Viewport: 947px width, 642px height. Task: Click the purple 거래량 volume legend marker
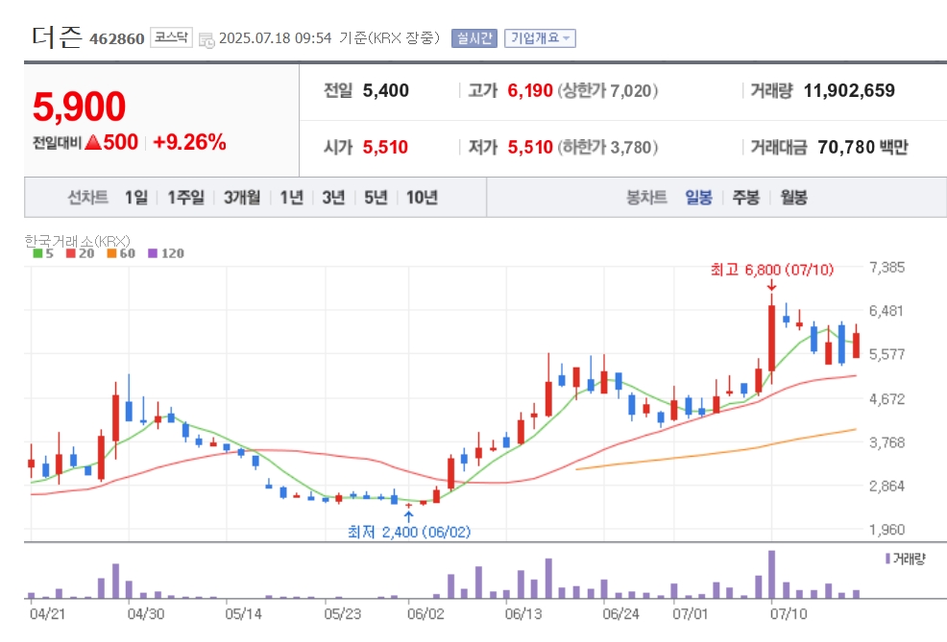[x=887, y=559]
